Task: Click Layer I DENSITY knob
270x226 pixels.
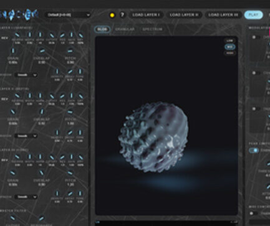Action: (x=57, y=72)
